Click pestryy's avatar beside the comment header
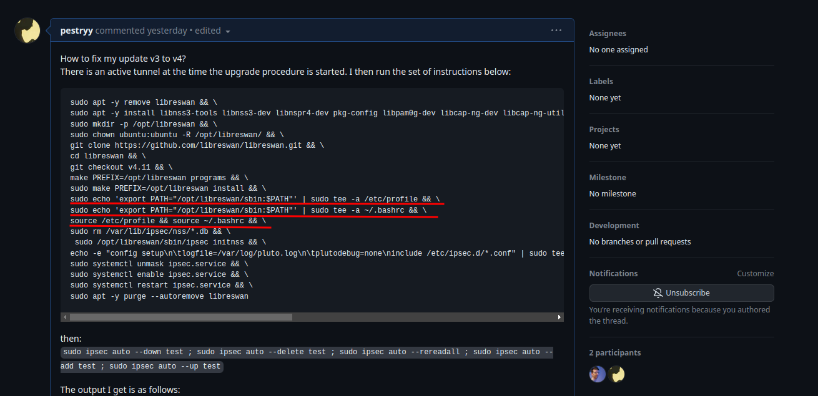 pos(27,30)
